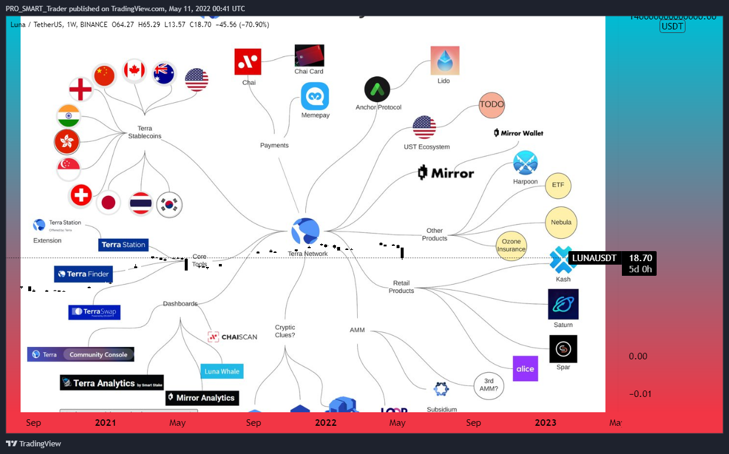This screenshot has width=729, height=454.
Task: Click the TODO orange circle
Action: coord(492,105)
